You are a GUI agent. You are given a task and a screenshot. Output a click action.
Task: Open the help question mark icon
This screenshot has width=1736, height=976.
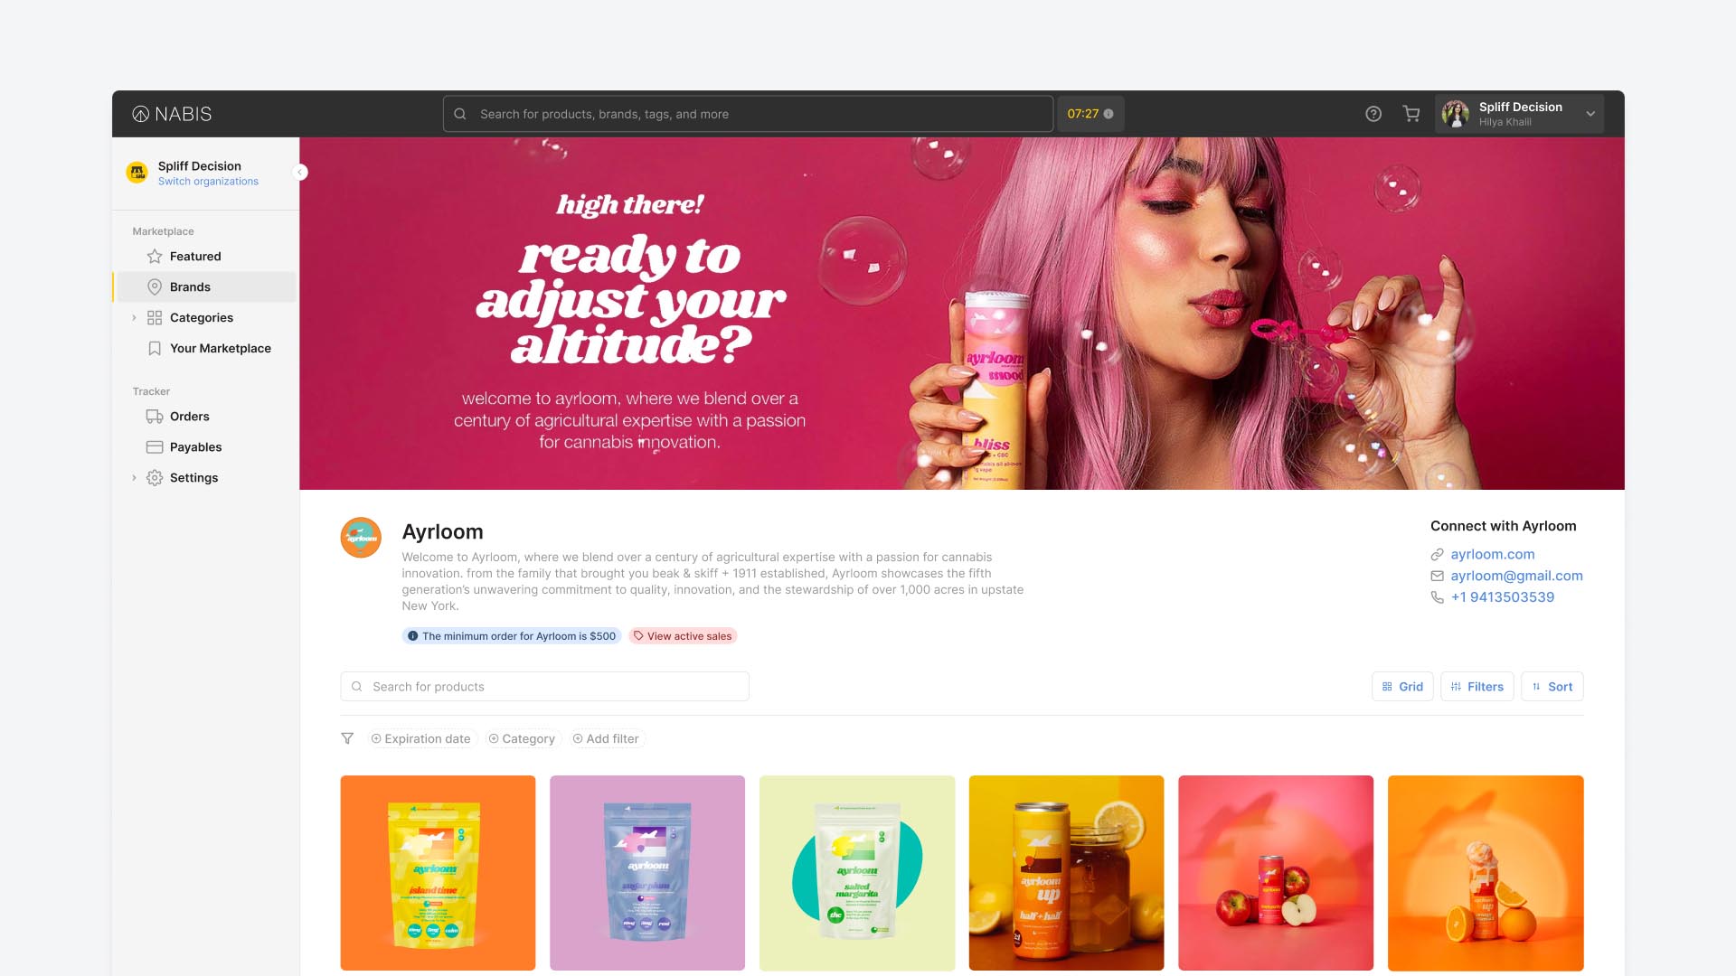click(1373, 114)
